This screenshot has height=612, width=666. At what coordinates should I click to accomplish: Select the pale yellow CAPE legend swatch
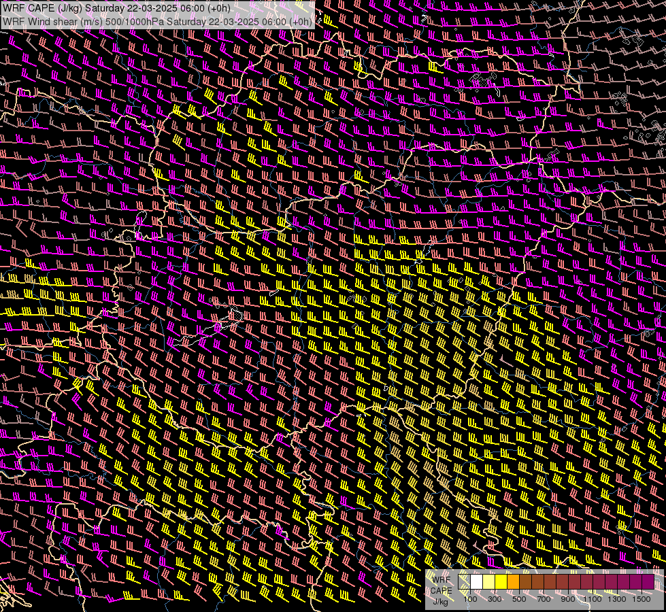pos(489,581)
